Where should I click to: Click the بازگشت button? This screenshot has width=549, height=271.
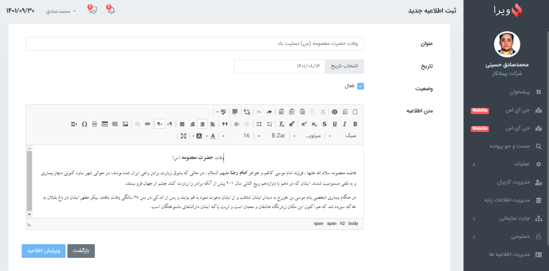coord(81,251)
